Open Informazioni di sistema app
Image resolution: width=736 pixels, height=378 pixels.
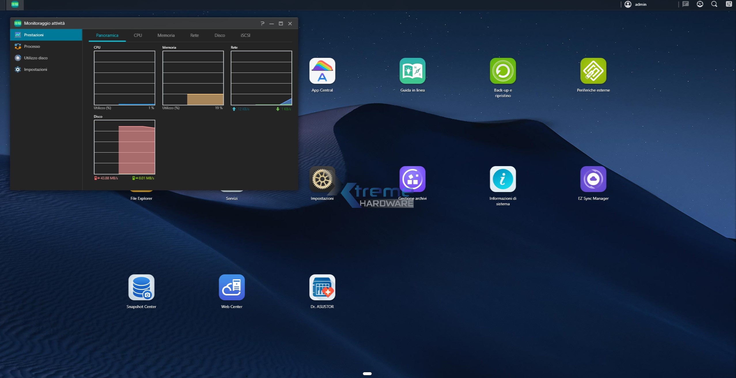coord(503,179)
